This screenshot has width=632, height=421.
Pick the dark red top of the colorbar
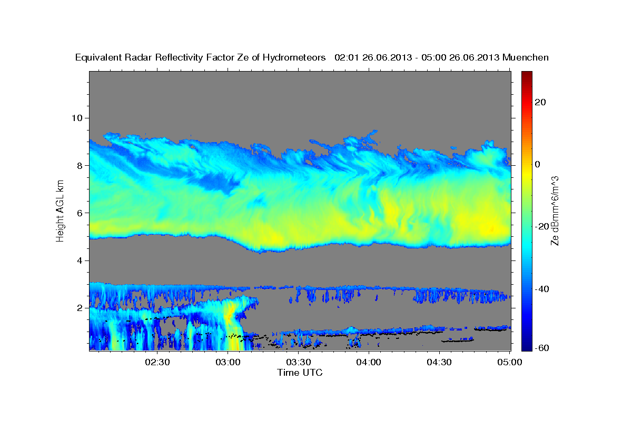pyautogui.click(x=527, y=75)
